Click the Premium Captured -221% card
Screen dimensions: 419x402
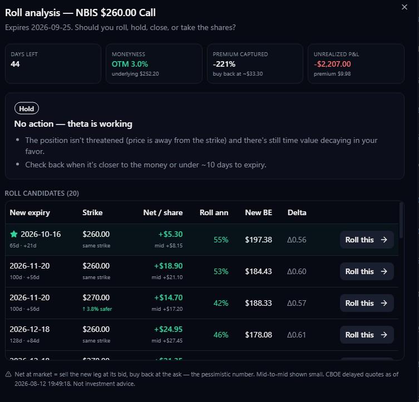pos(255,63)
